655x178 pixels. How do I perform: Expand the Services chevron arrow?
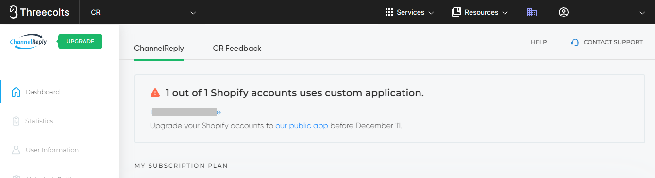coord(431,13)
